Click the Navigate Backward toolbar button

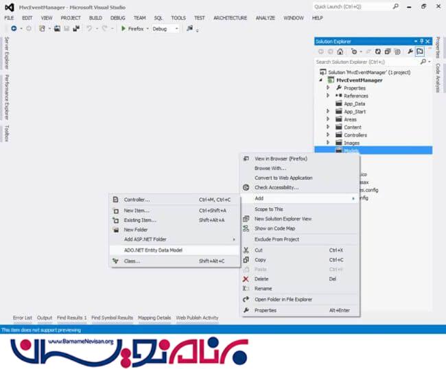[x=14, y=29]
